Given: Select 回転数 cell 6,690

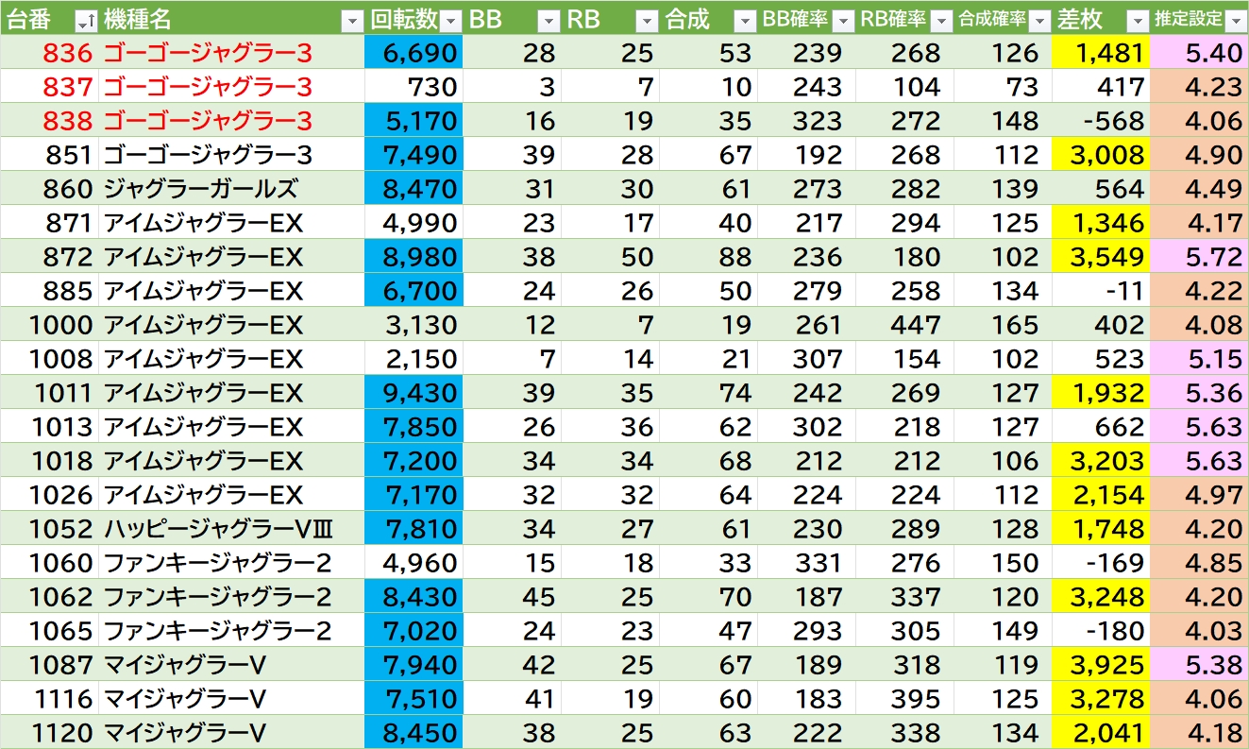Looking at the screenshot, I should (414, 53).
